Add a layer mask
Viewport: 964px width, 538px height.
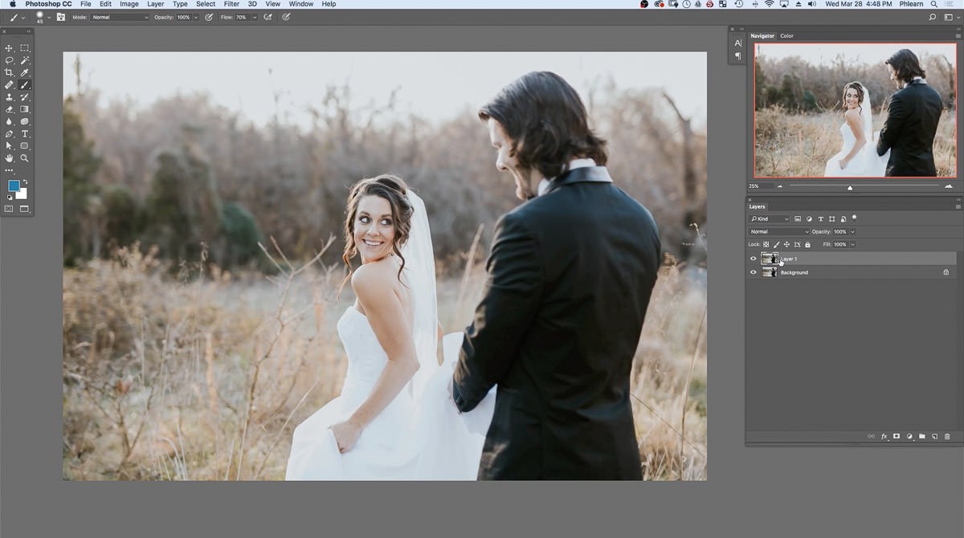click(x=897, y=436)
